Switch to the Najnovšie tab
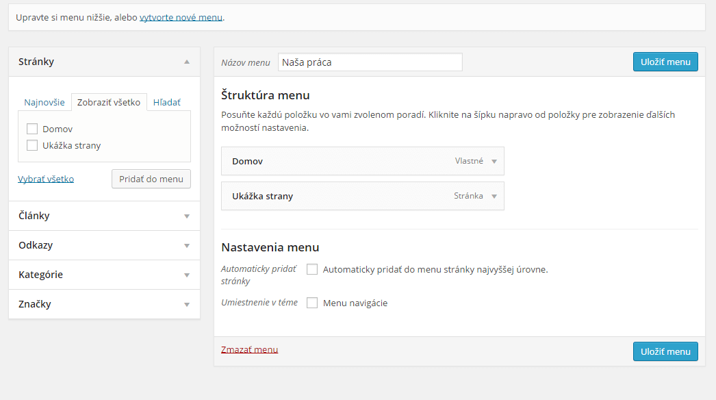This screenshot has height=400, width=716. click(44, 103)
